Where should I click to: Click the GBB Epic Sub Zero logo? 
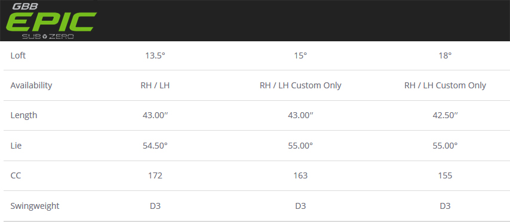pyautogui.click(x=51, y=21)
